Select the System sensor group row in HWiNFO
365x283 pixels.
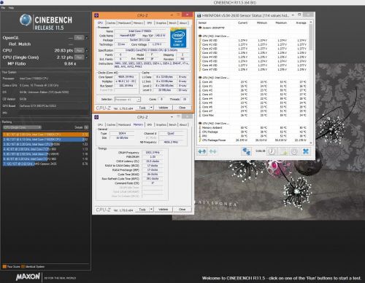[x=253, y=28]
